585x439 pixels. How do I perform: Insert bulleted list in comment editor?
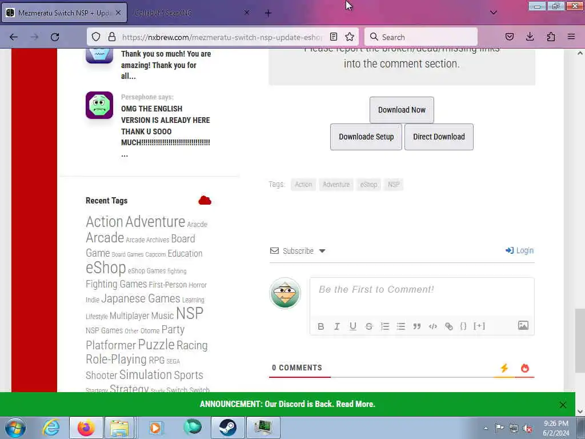click(x=401, y=326)
